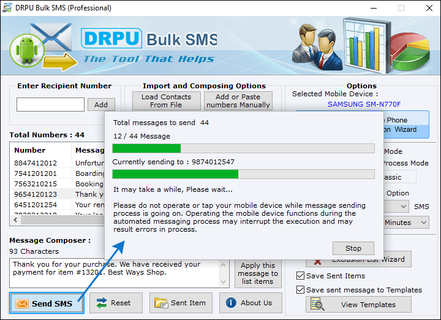Click the Number column header

41,150
